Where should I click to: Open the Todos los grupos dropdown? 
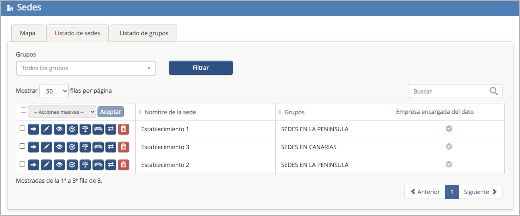tap(86, 68)
